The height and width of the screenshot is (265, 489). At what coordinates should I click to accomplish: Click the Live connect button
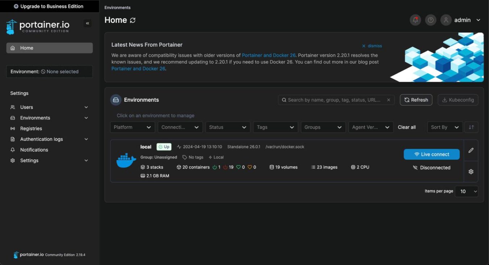(431, 154)
